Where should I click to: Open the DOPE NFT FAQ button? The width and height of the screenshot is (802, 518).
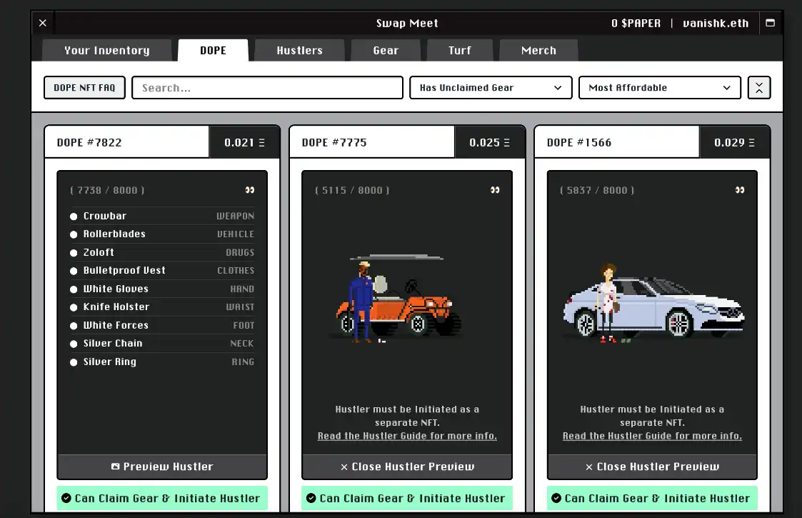84,88
